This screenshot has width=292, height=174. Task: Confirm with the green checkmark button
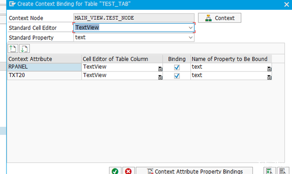pos(115,171)
